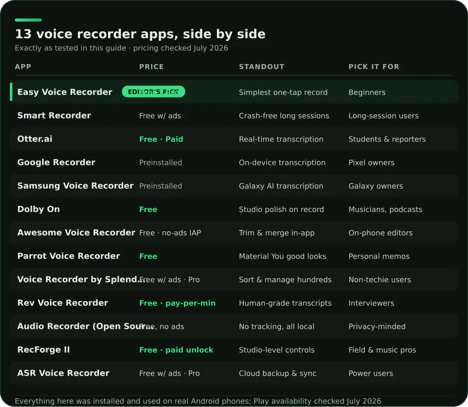Click the green "Free · Paid" price

[x=161, y=139]
